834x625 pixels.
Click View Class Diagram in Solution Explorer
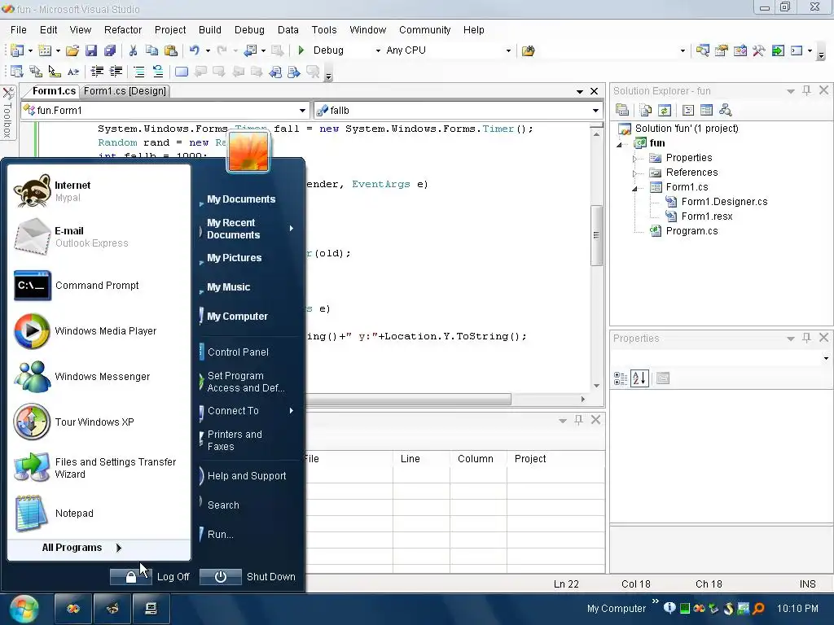[x=725, y=110]
